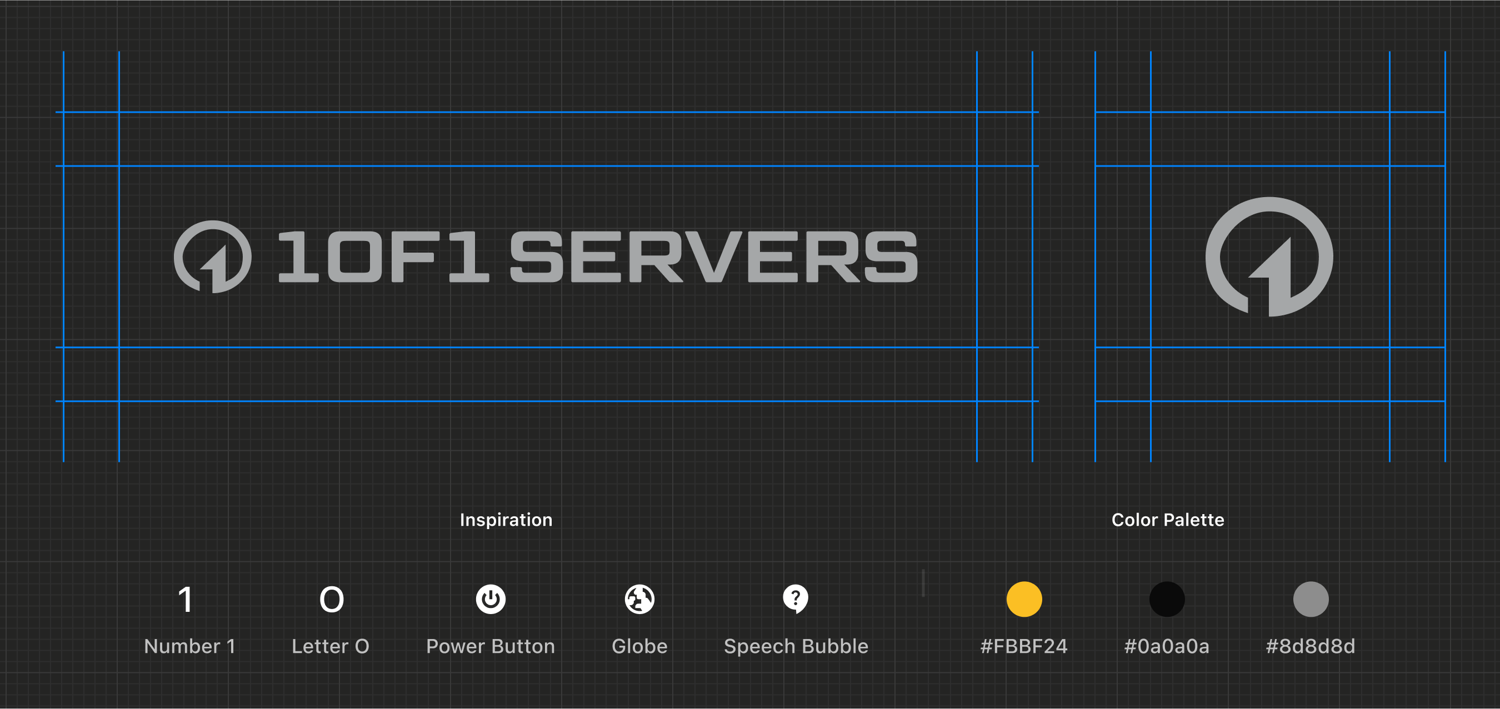Viewport: 1500px width, 709px height.
Task: Pick the gray #8d8d8d color swatch
Action: (x=1310, y=599)
